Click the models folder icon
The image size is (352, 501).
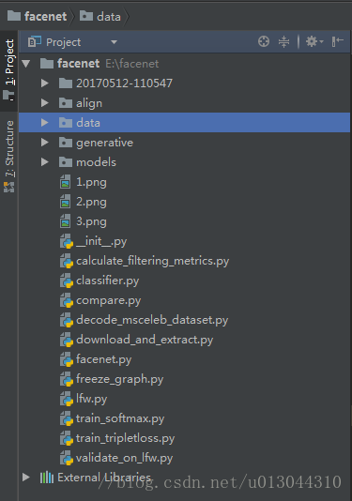(x=66, y=162)
